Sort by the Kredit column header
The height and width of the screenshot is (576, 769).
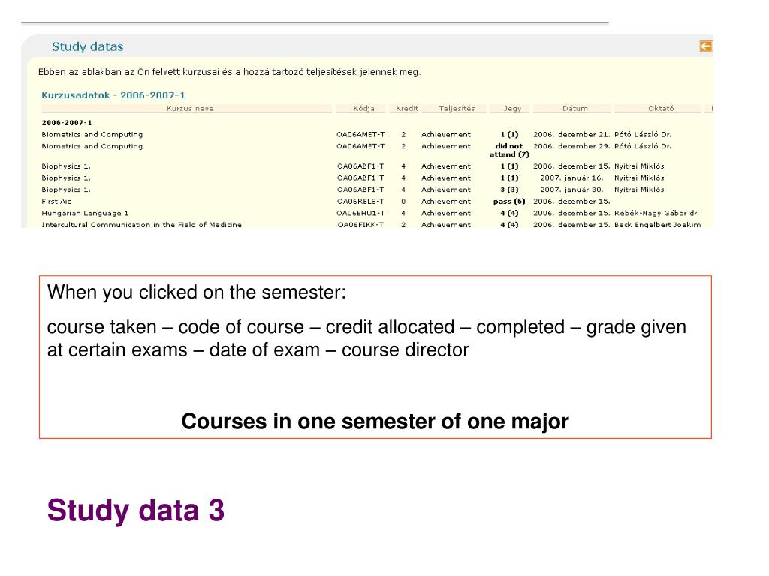[407, 109]
